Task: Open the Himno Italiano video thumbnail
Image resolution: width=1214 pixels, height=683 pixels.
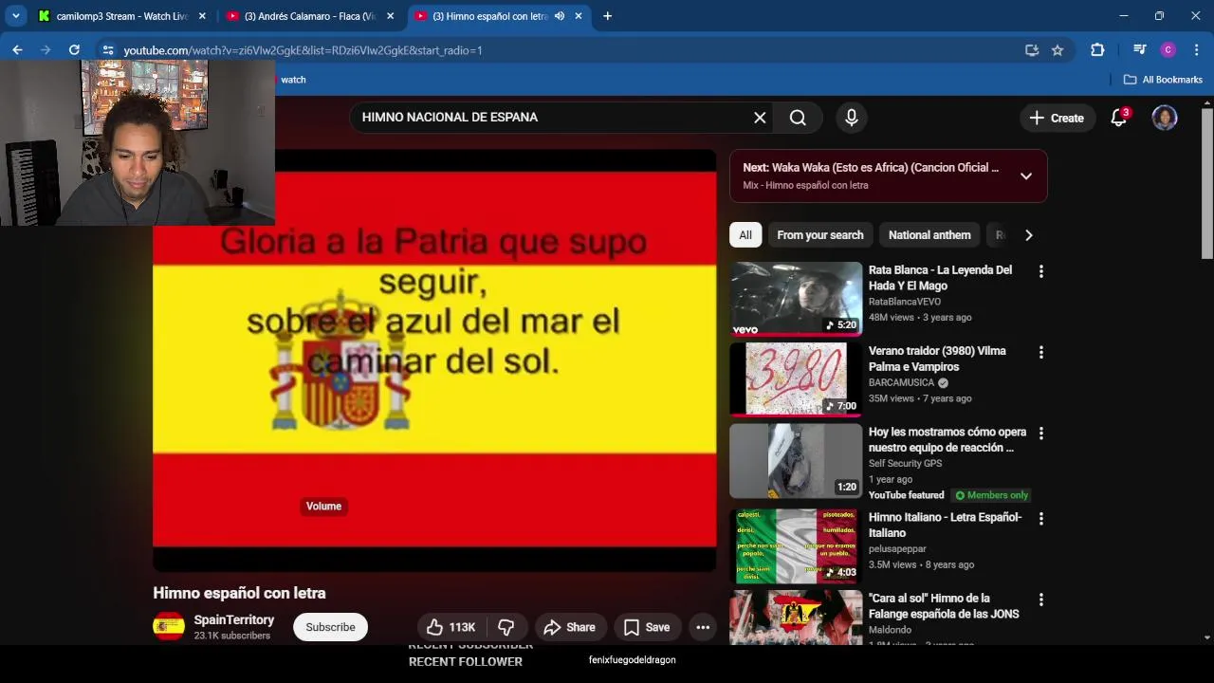Action: 796,545
